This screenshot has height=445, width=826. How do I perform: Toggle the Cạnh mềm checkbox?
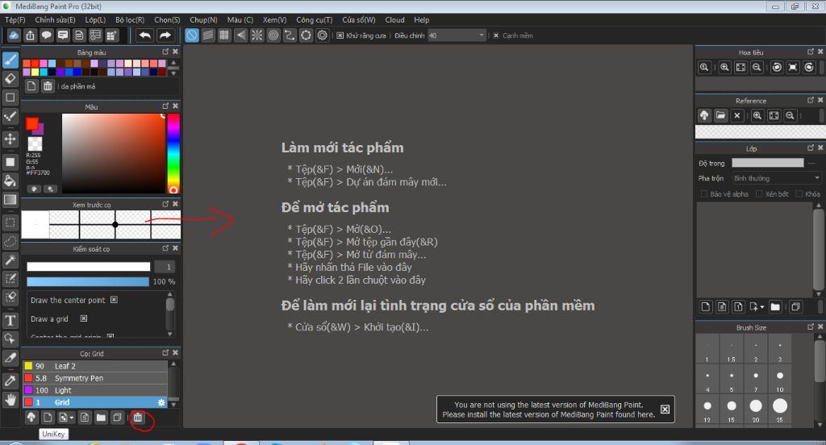[496, 35]
